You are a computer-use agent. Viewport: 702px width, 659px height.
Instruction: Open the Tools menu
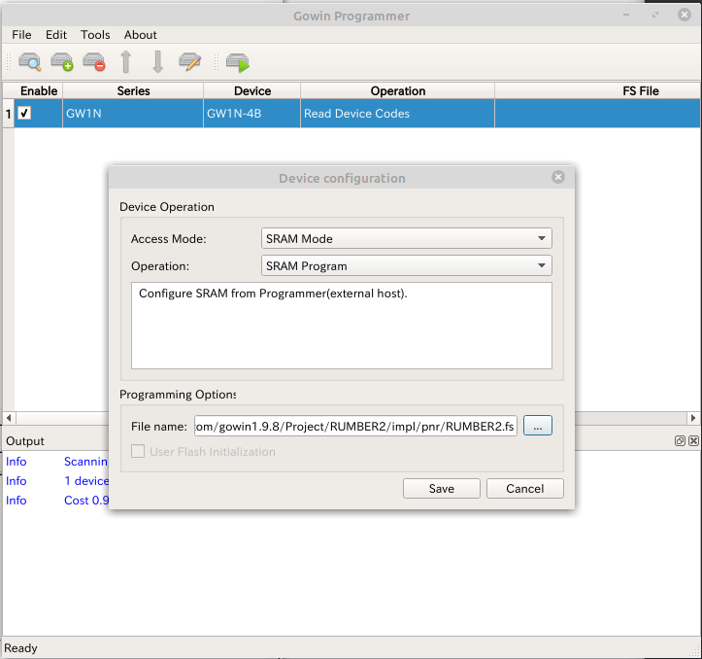(95, 35)
